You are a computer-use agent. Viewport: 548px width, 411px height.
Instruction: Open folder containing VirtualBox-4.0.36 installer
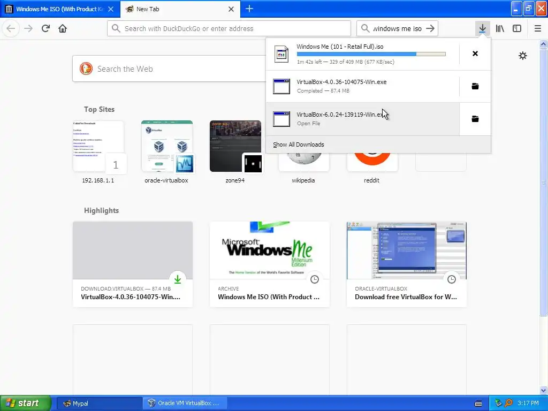coord(475,86)
